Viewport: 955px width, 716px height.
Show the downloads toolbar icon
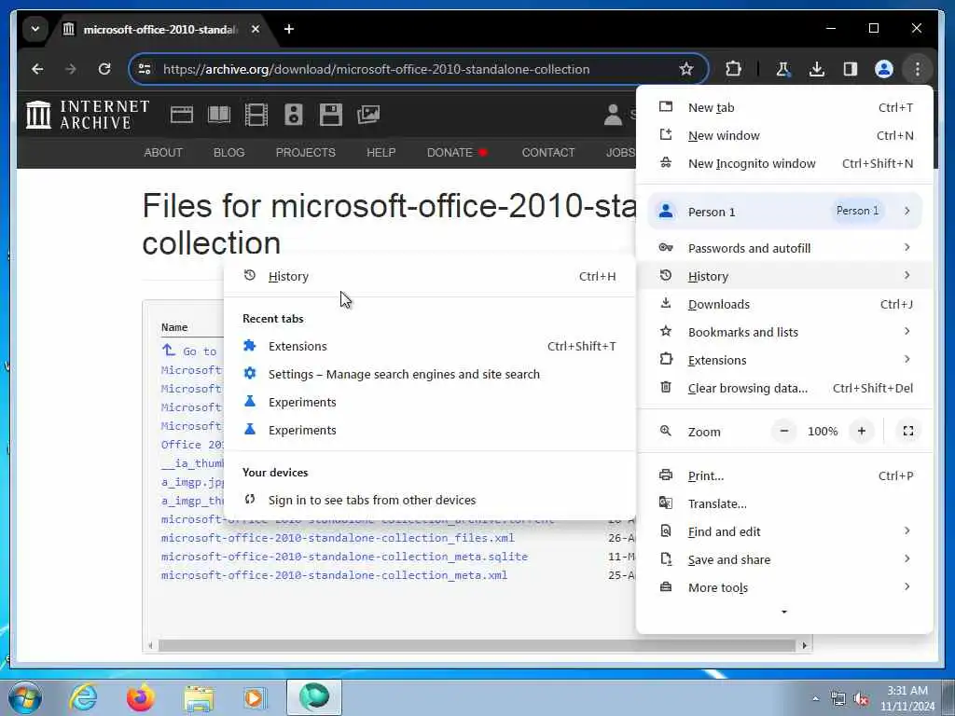tap(816, 69)
